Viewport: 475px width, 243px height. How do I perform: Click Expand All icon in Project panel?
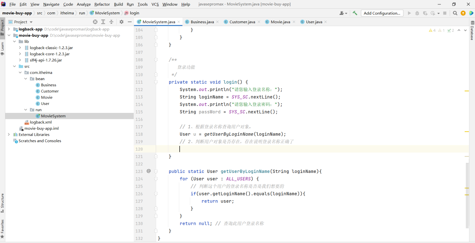click(x=103, y=22)
